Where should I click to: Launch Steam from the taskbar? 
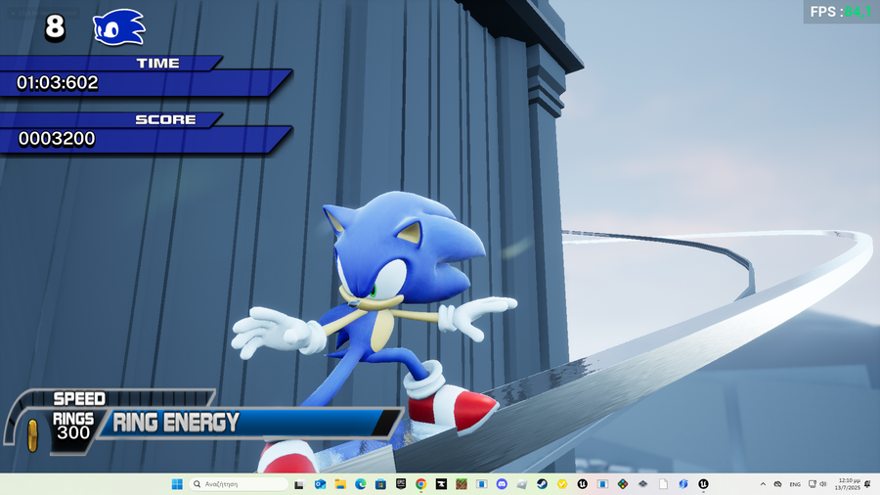tap(542, 484)
